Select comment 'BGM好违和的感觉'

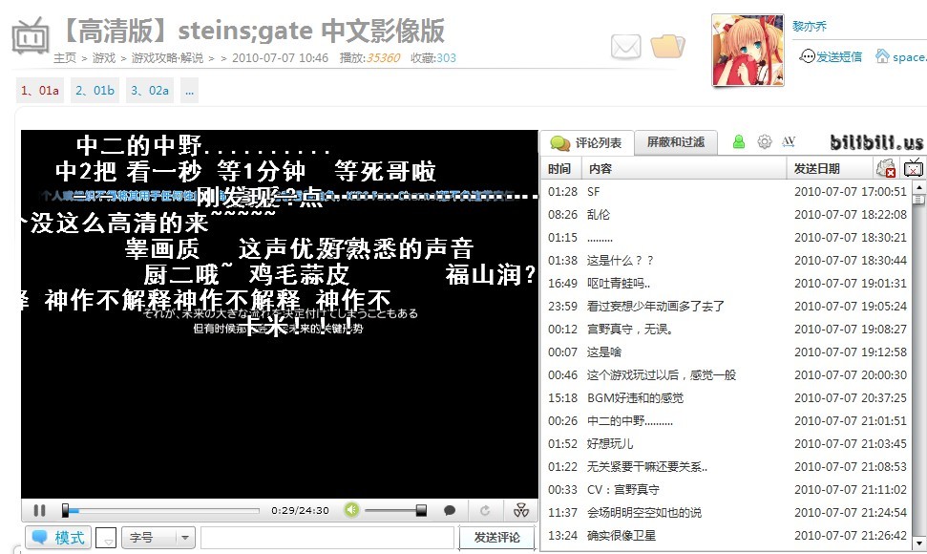click(x=727, y=398)
